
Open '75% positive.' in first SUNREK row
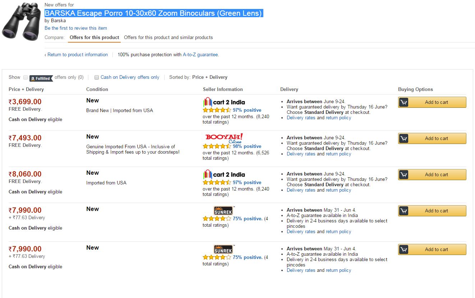coord(248,218)
